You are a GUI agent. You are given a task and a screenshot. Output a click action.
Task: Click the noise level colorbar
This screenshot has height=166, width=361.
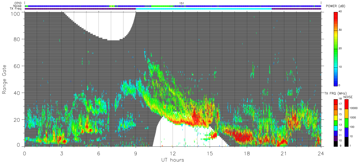pos(347,123)
